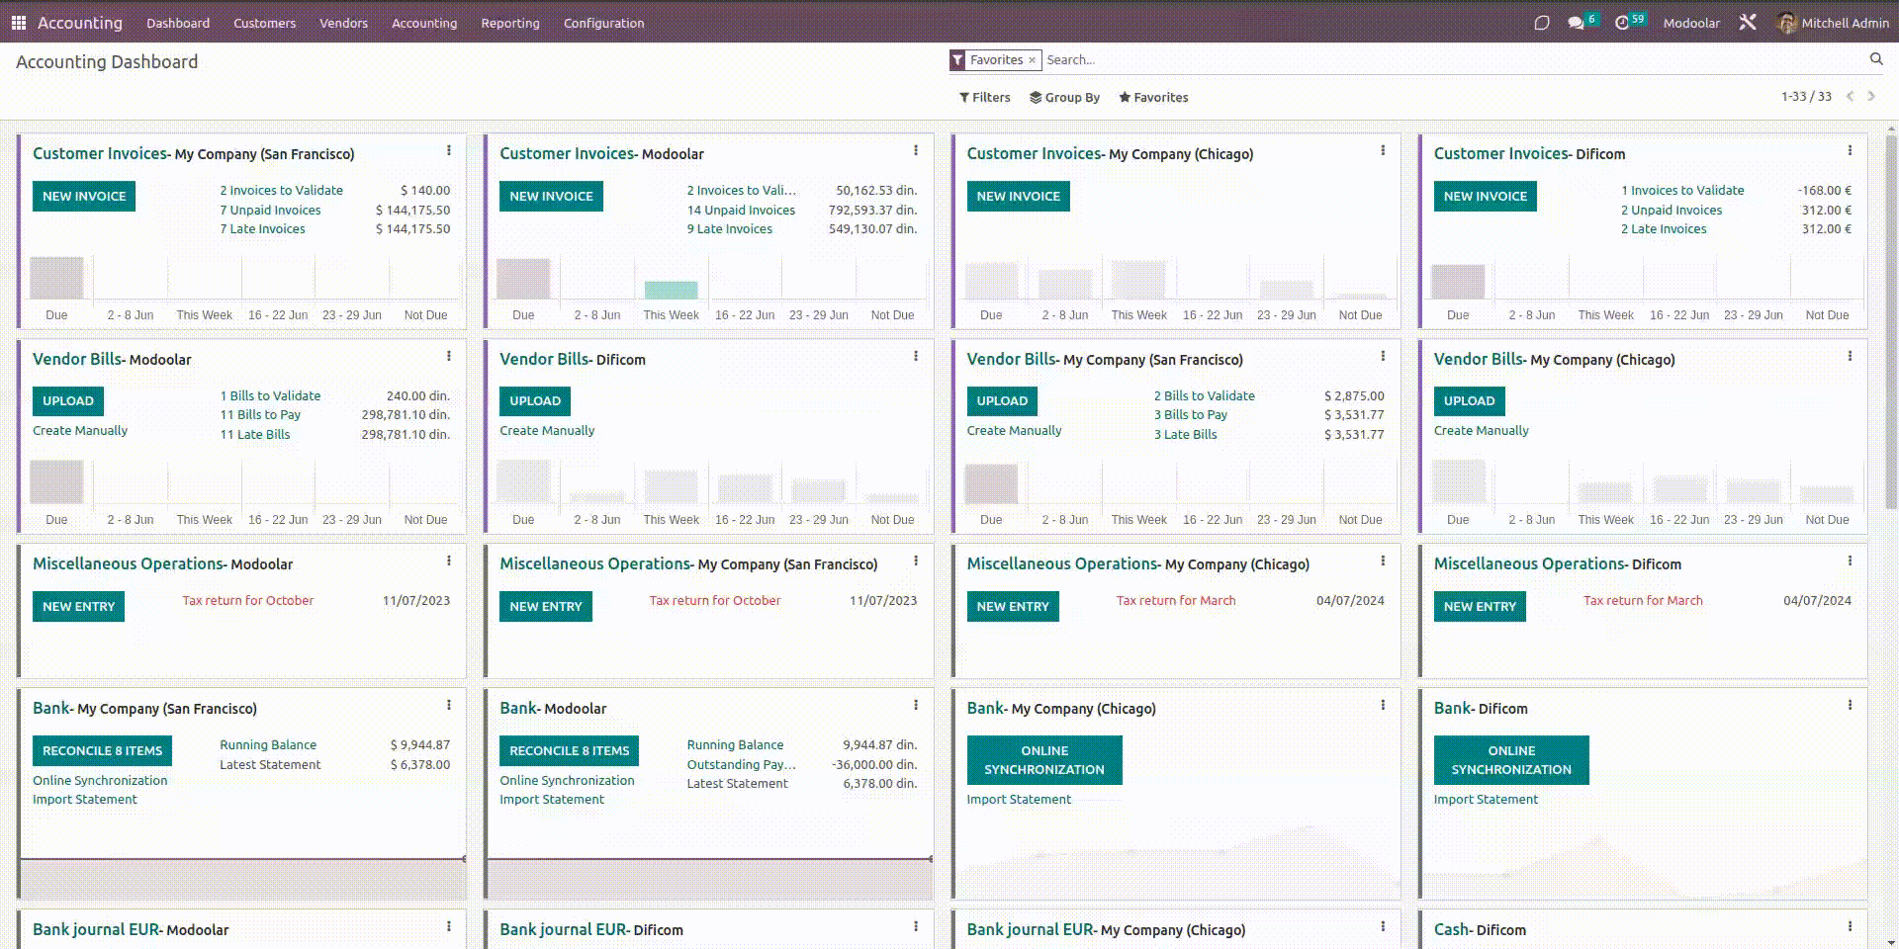
Task: Open the Configuration menu
Action: pos(603,23)
